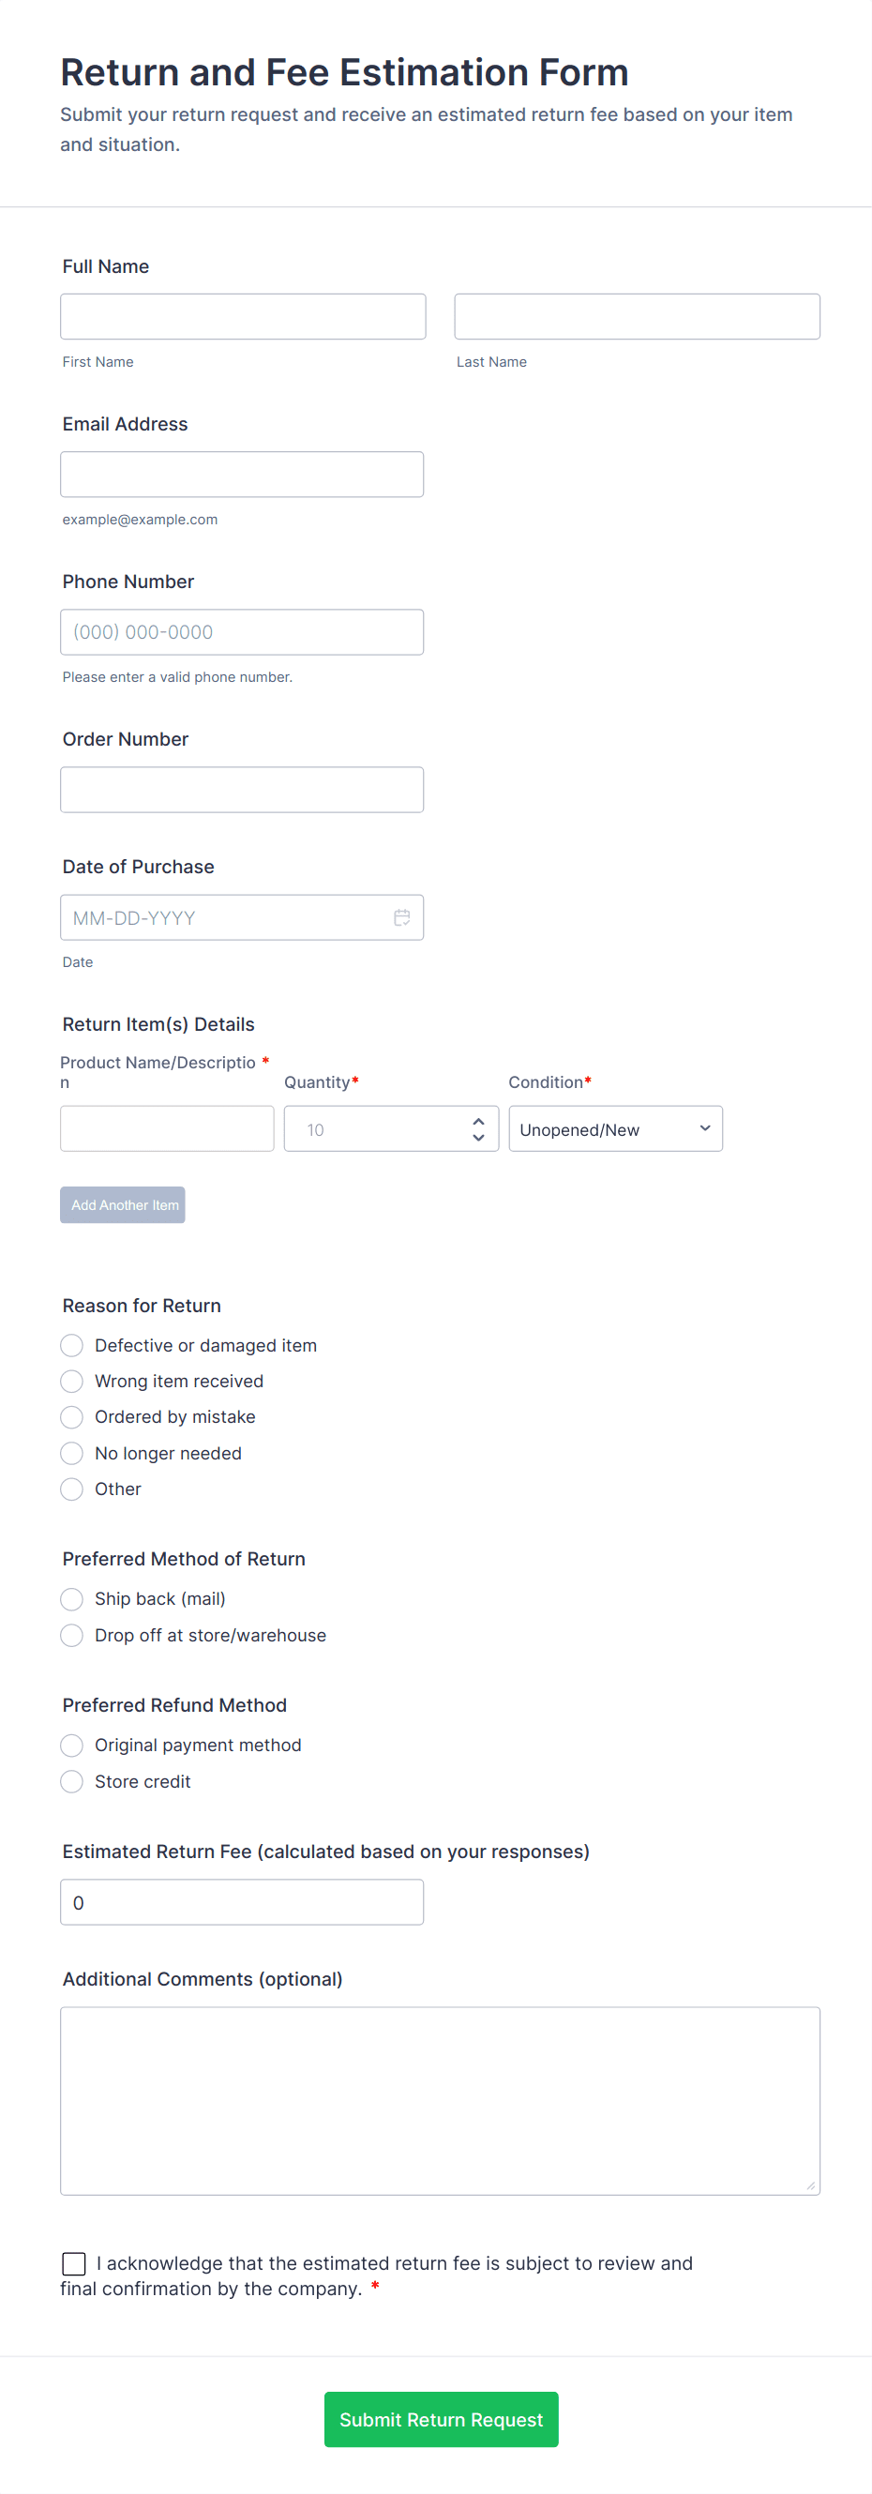Click Add Another Item button
This screenshot has width=872, height=2494.
click(122, 1204)
